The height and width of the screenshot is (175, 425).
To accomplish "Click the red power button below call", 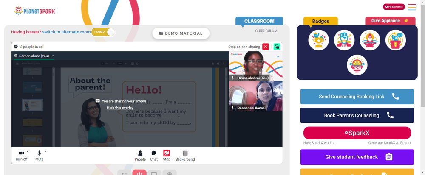I will pyautogui.click(x=139, y=172).
